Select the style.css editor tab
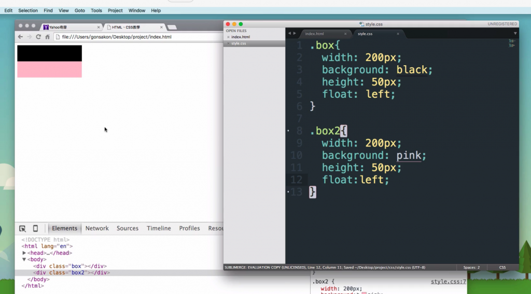This screenshot has height=294, width=531. [x=365, y=34]
